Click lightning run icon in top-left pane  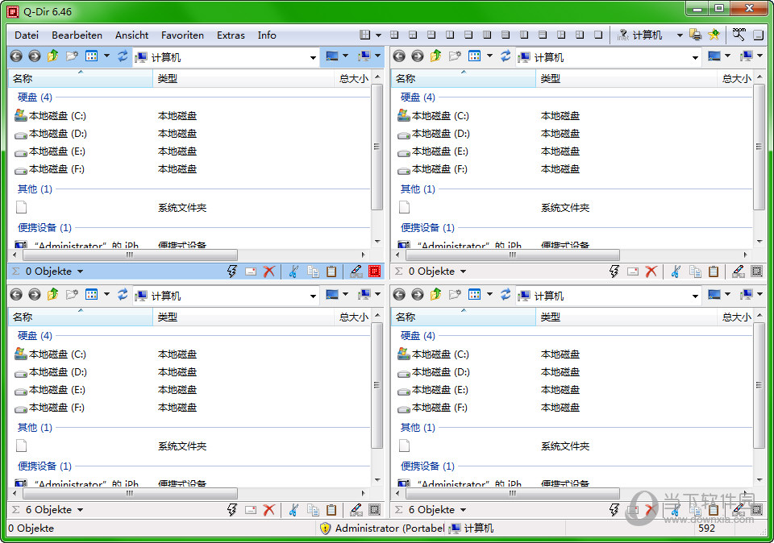(x=232, y=271)
